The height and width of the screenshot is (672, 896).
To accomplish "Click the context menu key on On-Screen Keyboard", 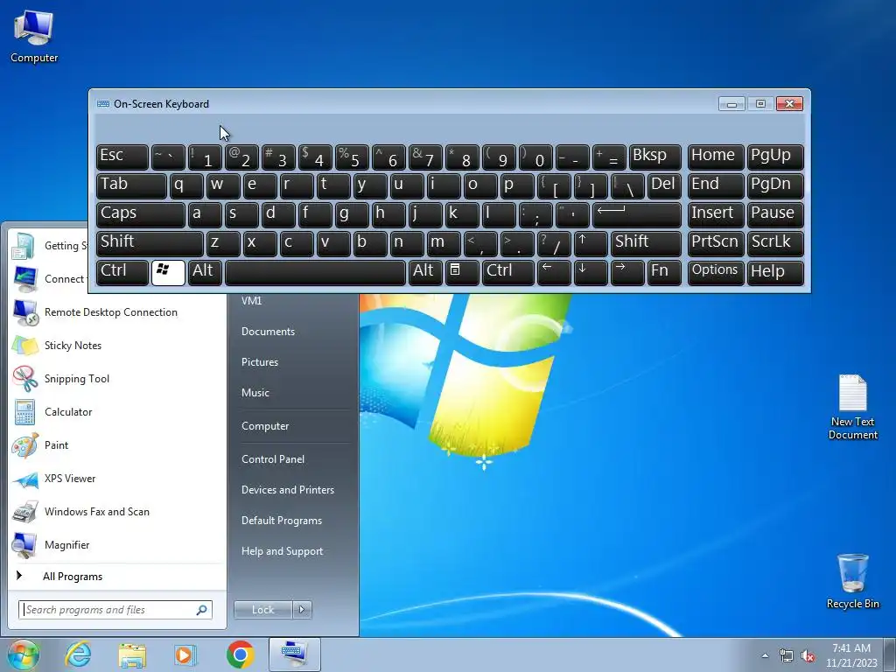I will [x=462, y=272].
